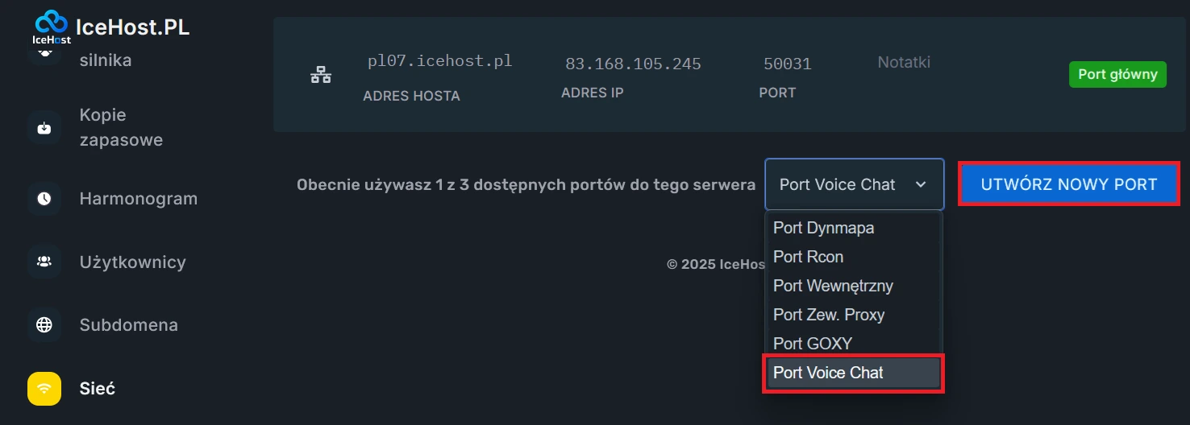This screenshot has width=1190, height=425.
Task: Click the green Port główny badge
Action: [1117, 75]
